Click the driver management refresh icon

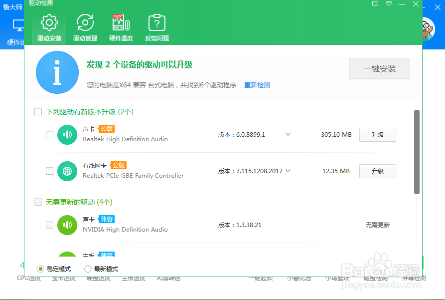click(85, 22)
